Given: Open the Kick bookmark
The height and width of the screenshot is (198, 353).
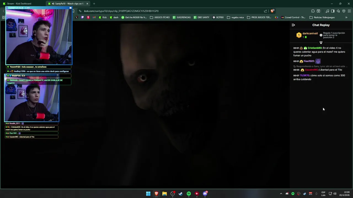Looking at the screenshot, I should pos(102,17).
